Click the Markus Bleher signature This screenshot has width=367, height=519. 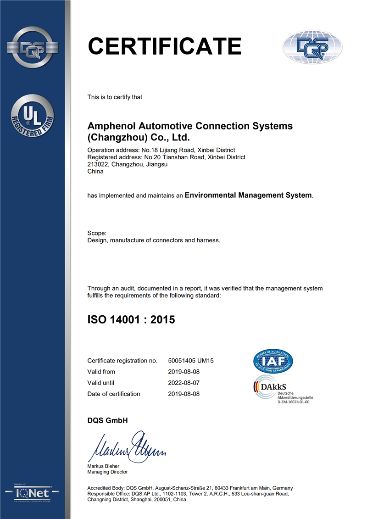(x=127, y=446)
